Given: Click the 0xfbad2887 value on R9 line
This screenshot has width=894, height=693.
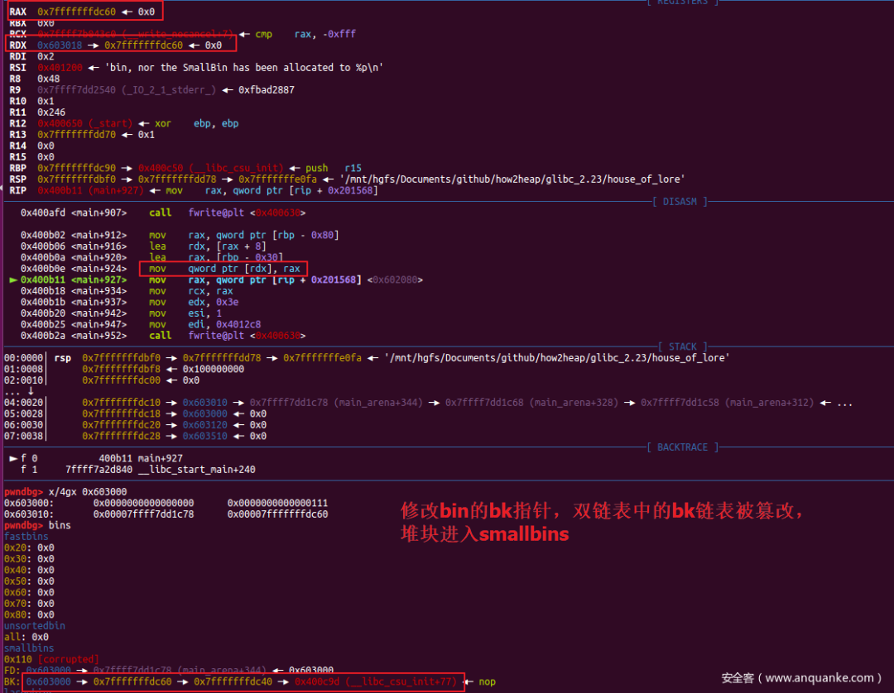Looking at the screenshot, I should click(x=267, y=90).
